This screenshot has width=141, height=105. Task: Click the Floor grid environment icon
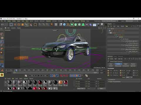tap(95, 25)
